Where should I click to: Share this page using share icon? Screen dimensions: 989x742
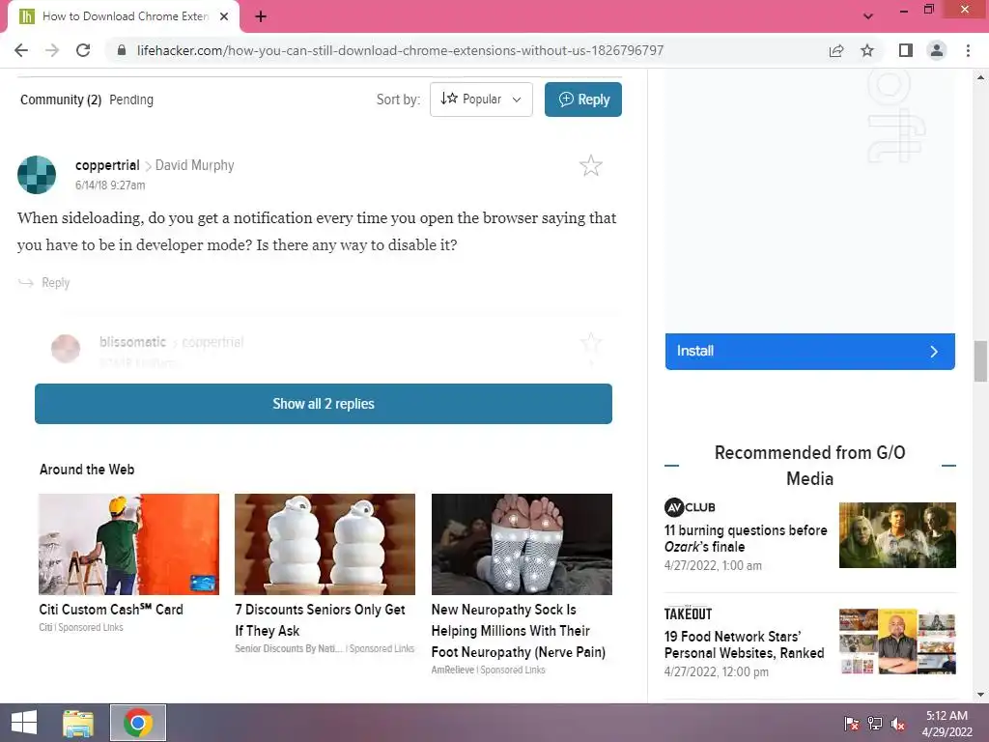click(836, 50)
